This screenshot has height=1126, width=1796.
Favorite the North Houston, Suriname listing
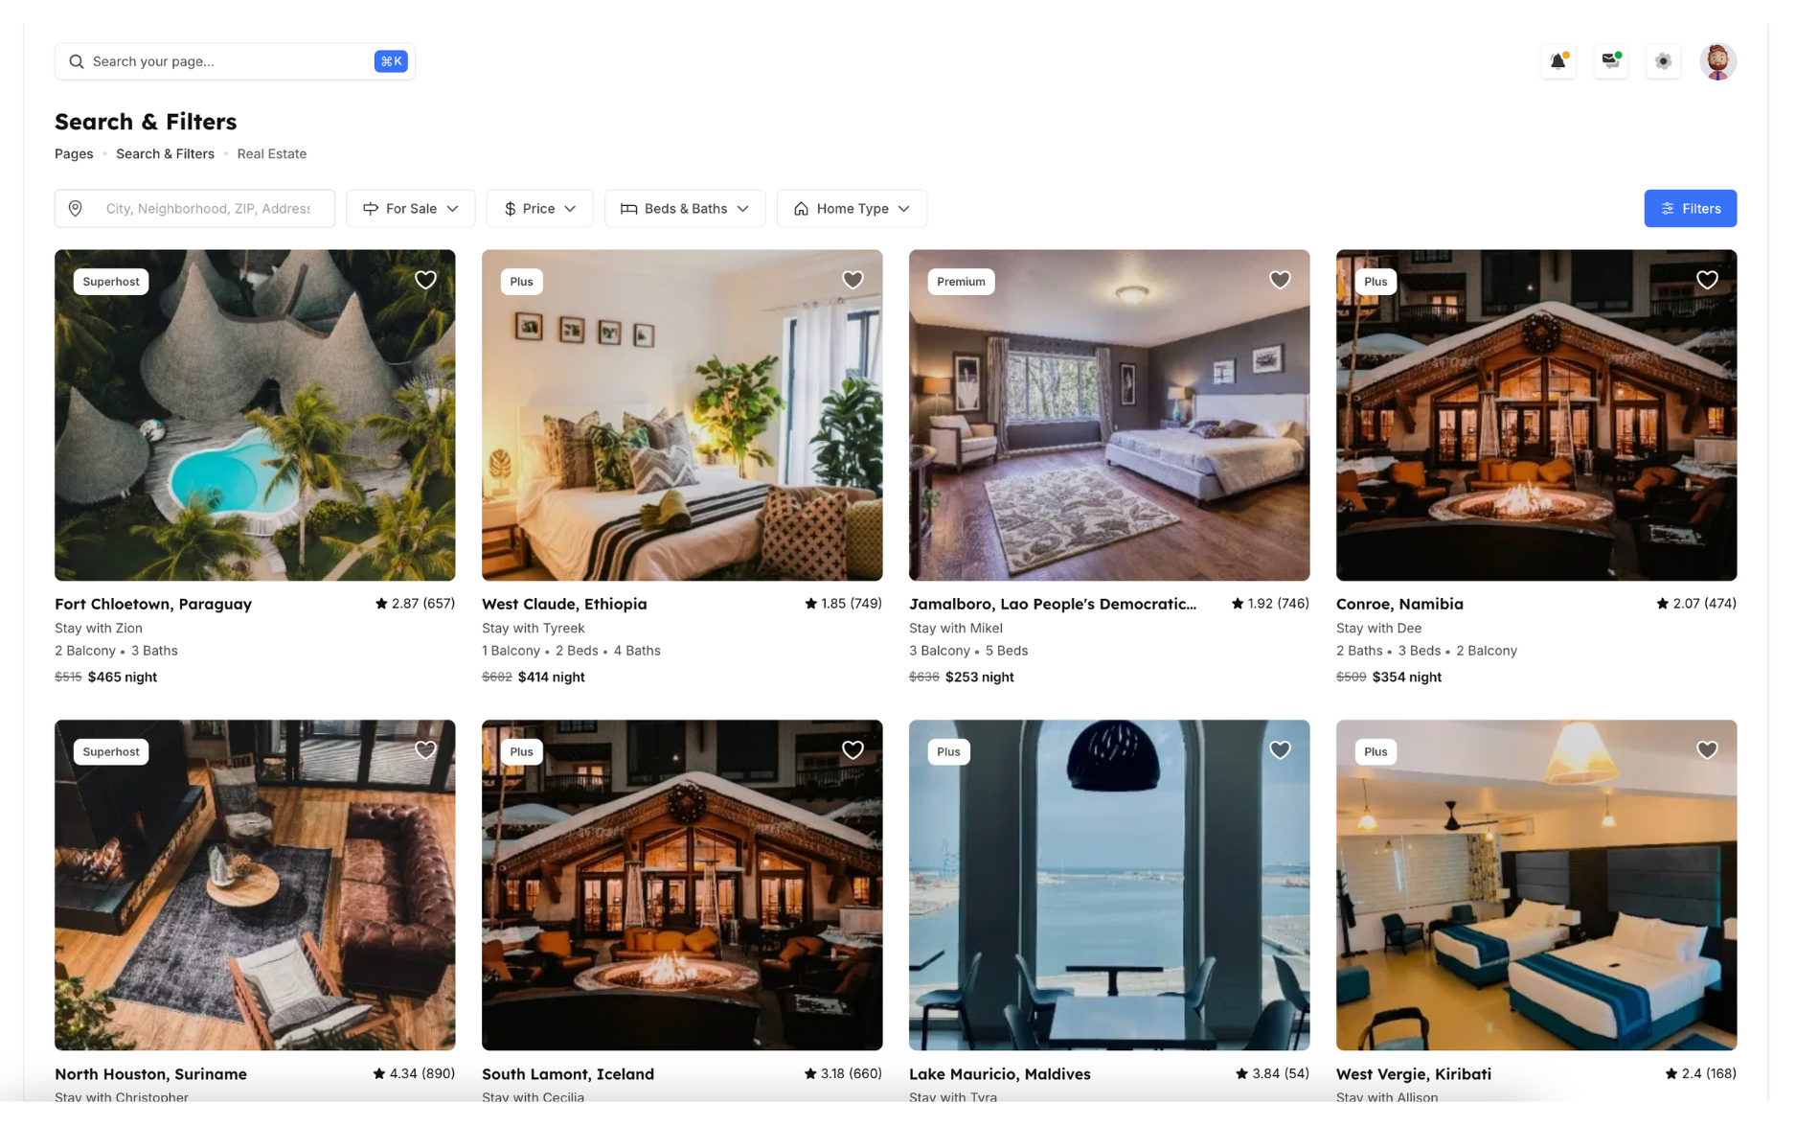click(x=425, y=750)
